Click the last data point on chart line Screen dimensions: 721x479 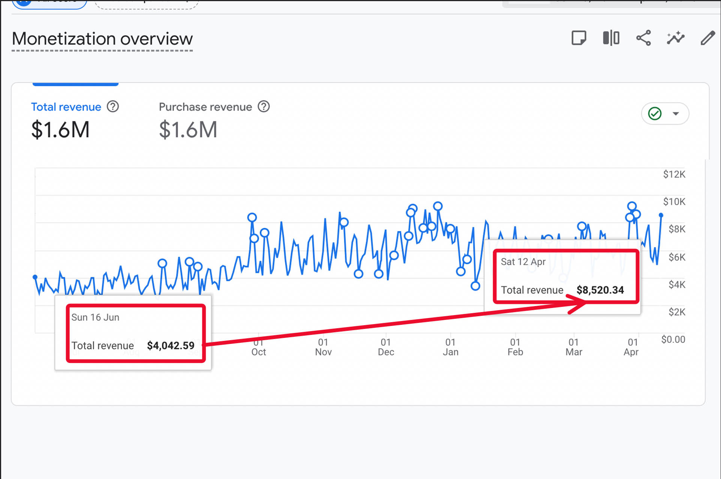(x=661, y=215)
